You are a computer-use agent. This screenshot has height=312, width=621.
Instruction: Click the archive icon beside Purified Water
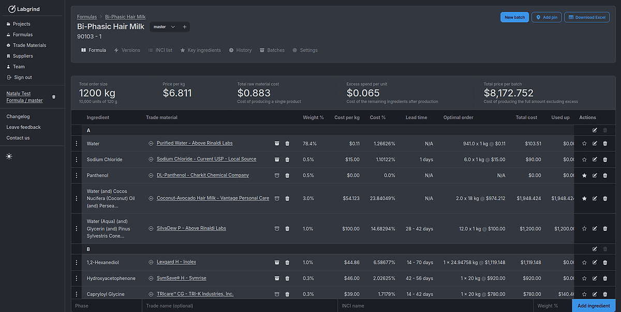pos(277,143)
